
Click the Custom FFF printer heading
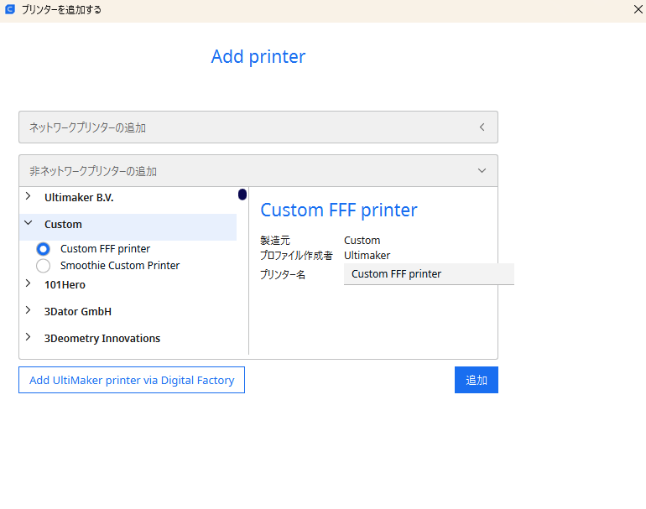[339, 210]
